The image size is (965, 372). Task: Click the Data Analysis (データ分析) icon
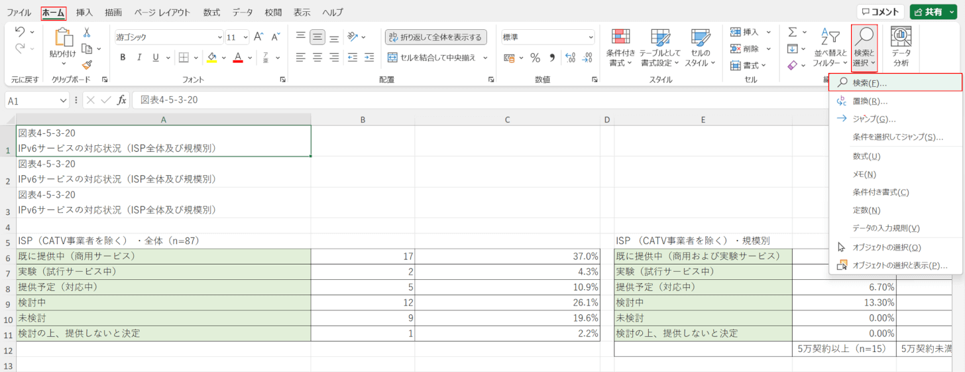click(901, 47)
